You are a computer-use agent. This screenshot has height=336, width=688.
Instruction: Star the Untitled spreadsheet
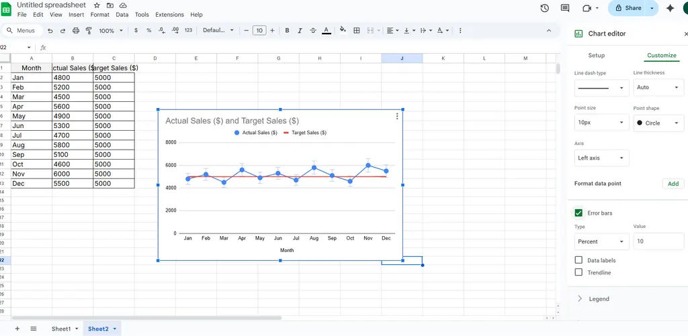tap(97, 5)
